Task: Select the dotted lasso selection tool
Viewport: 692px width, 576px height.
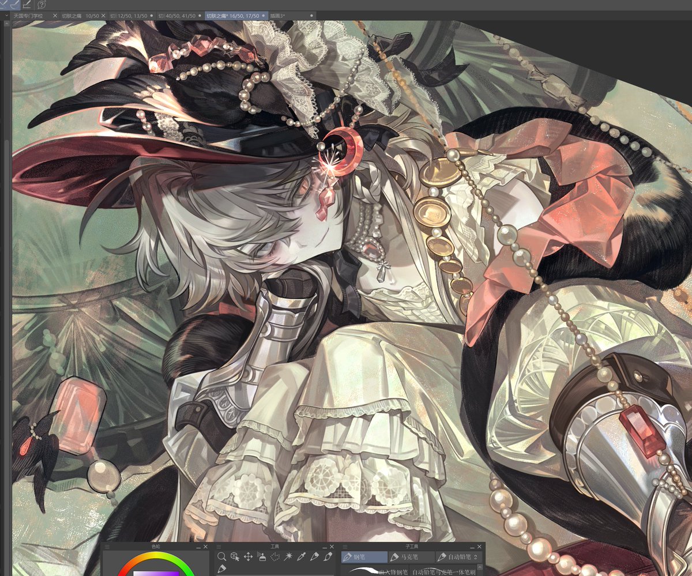Action: (275, 556)
